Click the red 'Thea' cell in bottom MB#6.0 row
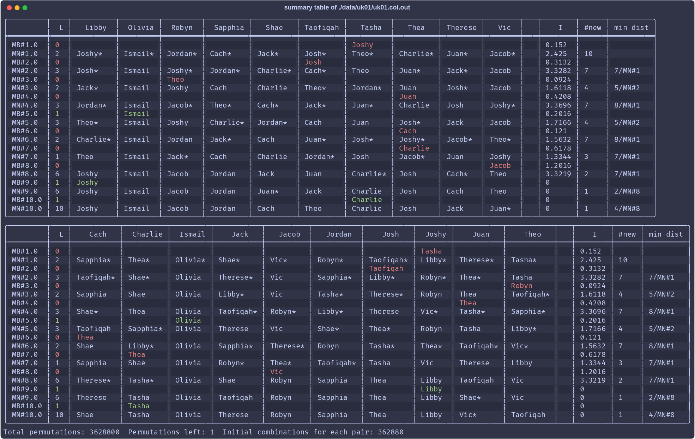This screenshot has height=439, width=695. [x=85, y=337]
